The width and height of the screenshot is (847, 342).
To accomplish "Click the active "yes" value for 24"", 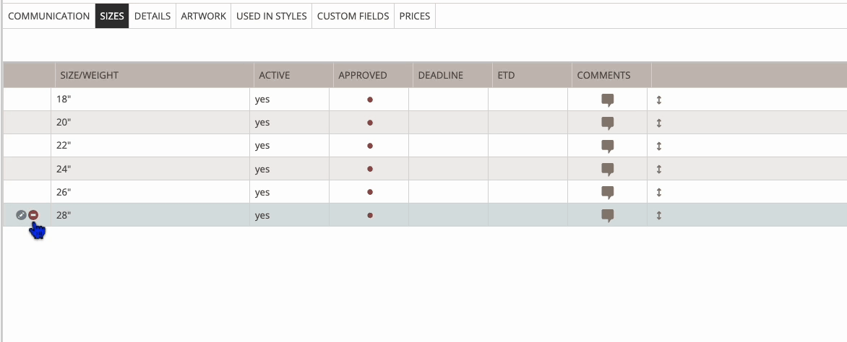I will click(262, 170).
